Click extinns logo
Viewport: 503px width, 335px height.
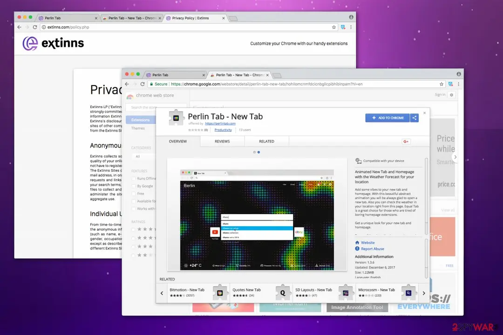[x=53, y=43]
